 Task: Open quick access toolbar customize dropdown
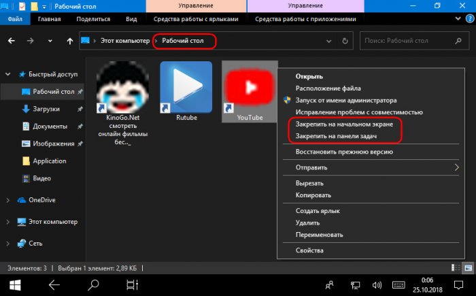tap(44, 6)
